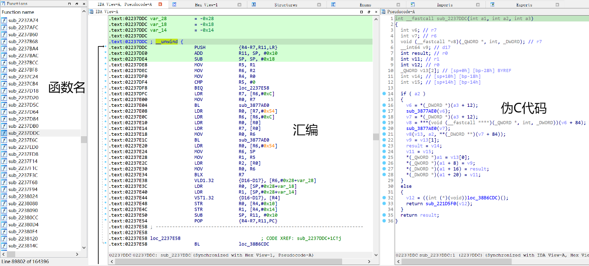Select sub_22380D4 in the functions list
Screen dimensions: 589x266
pyautogui.click(x=23, y=224)
